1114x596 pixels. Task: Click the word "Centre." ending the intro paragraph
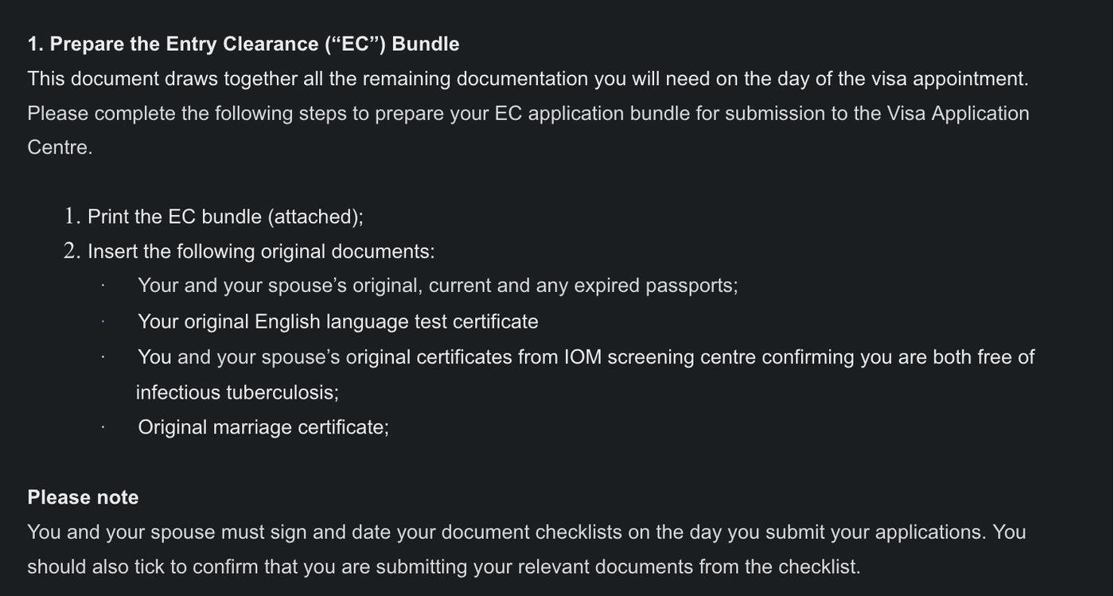click(60, 147)
